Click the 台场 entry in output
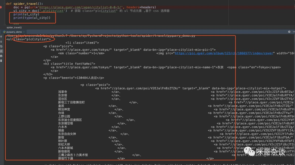The width and height of the screenshot is (295, 165). click(61, 113)
